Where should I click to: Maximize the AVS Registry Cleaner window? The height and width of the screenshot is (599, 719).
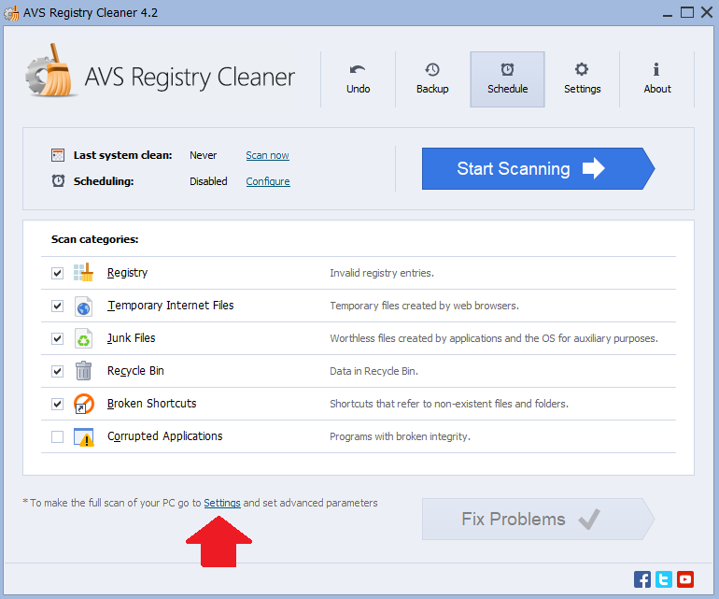click(x=687, y=12)
